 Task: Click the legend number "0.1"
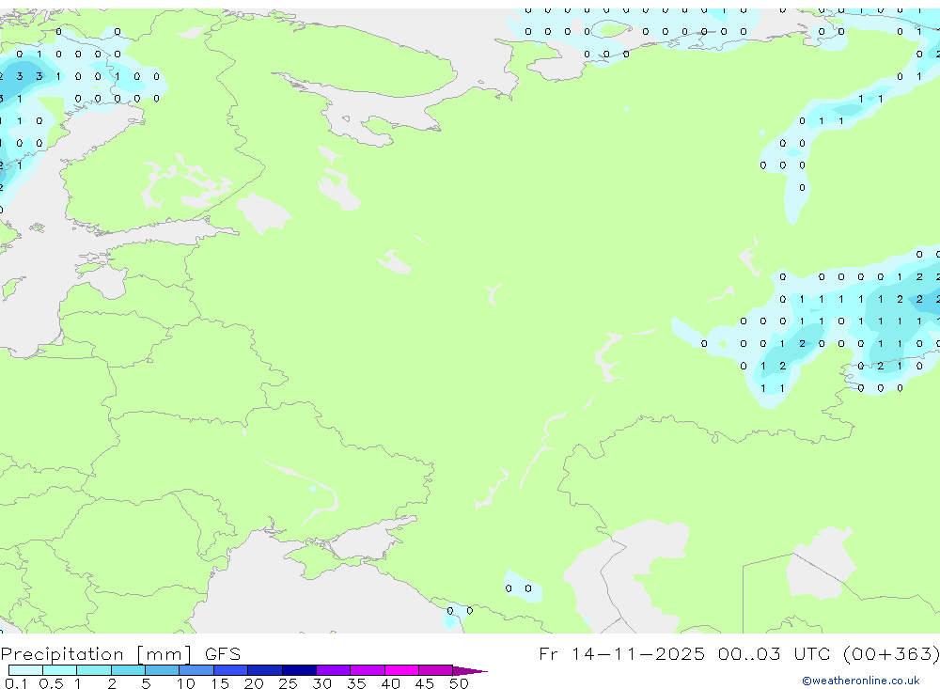pos(16,683)
